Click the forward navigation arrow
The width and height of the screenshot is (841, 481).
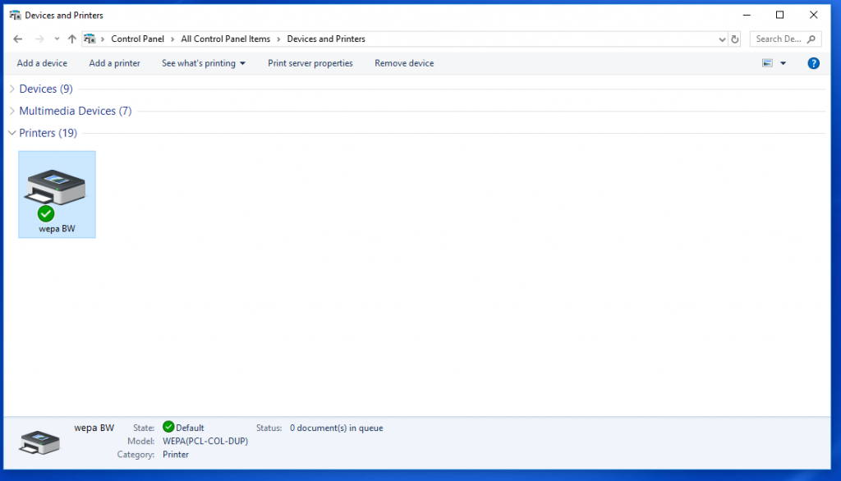(39, 39)
